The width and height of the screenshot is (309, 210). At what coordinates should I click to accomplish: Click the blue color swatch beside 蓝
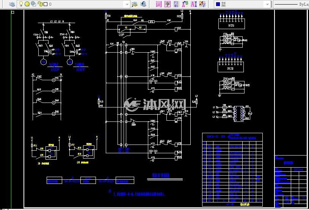(x=218, y=4)
